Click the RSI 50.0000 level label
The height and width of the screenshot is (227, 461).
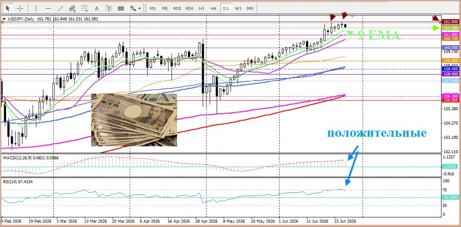point(450,197)
